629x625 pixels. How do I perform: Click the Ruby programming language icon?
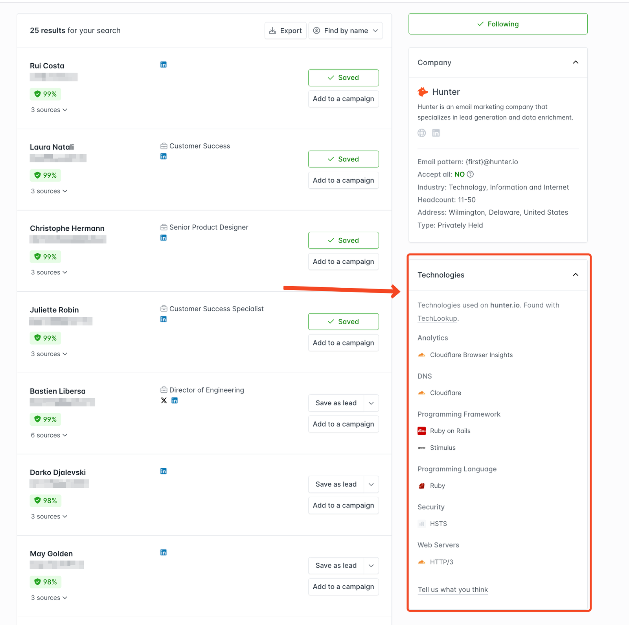[x=421, y=485]
